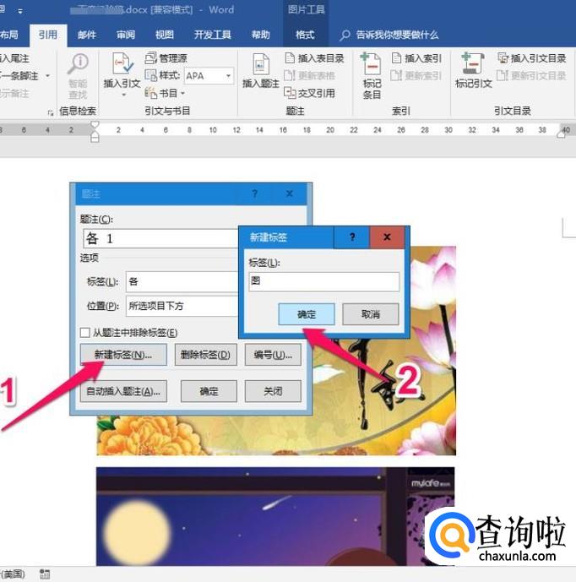Click the moon night scene picture
The width and height of the screenshot is (576, 582).
275,516
